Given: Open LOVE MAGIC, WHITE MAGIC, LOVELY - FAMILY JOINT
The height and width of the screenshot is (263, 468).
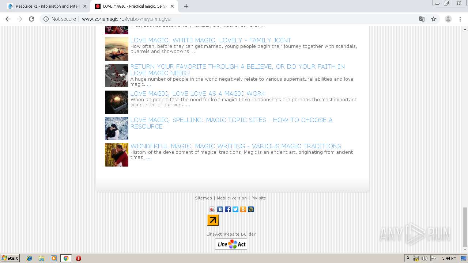Looking at the screenshot, I should (211, 40).
